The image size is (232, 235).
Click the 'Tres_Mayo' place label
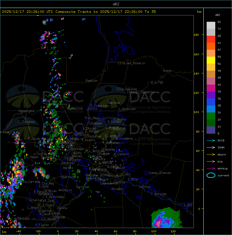92,118
